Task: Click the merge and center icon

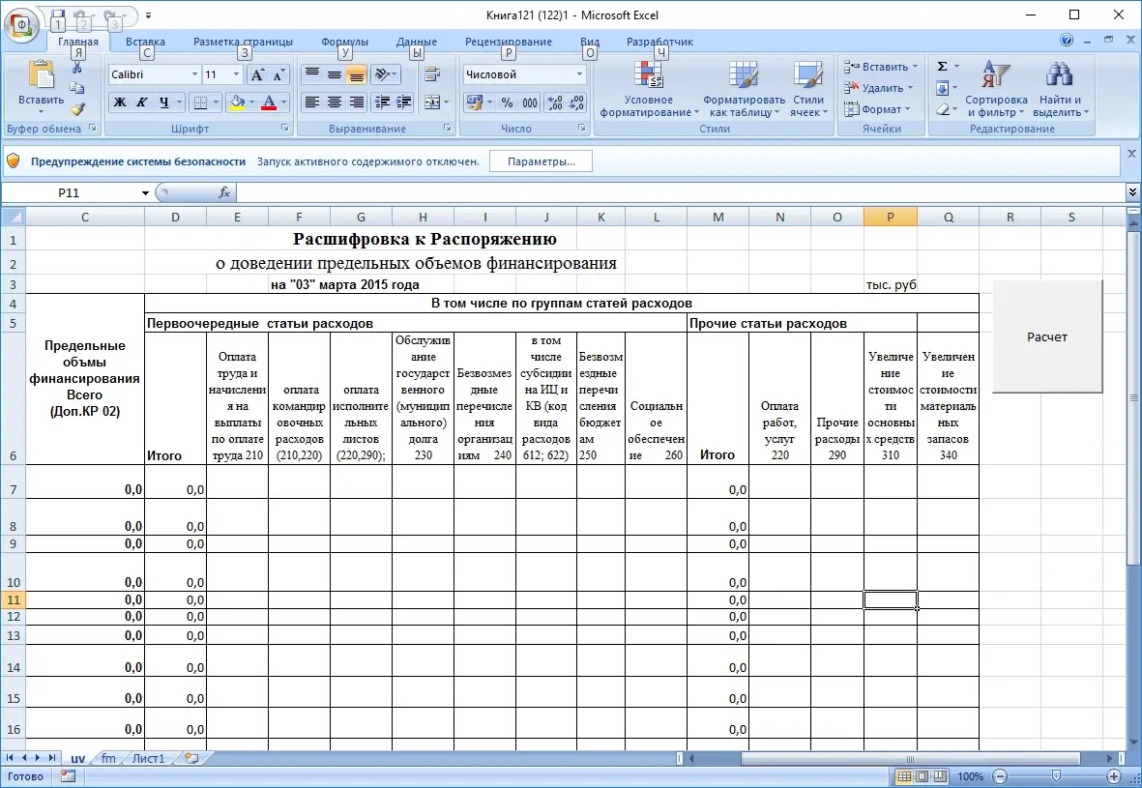Action: click(x=432, y=102)
